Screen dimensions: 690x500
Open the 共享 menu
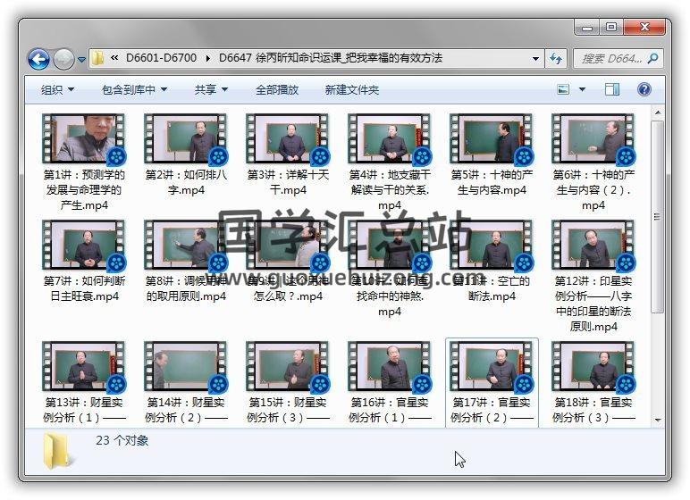[x=211, y=89]
